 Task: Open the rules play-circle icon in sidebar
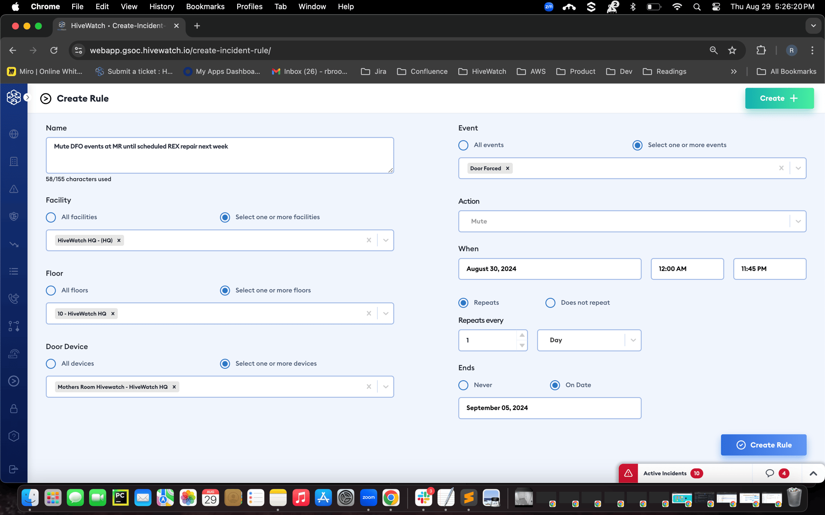(14, 381)
